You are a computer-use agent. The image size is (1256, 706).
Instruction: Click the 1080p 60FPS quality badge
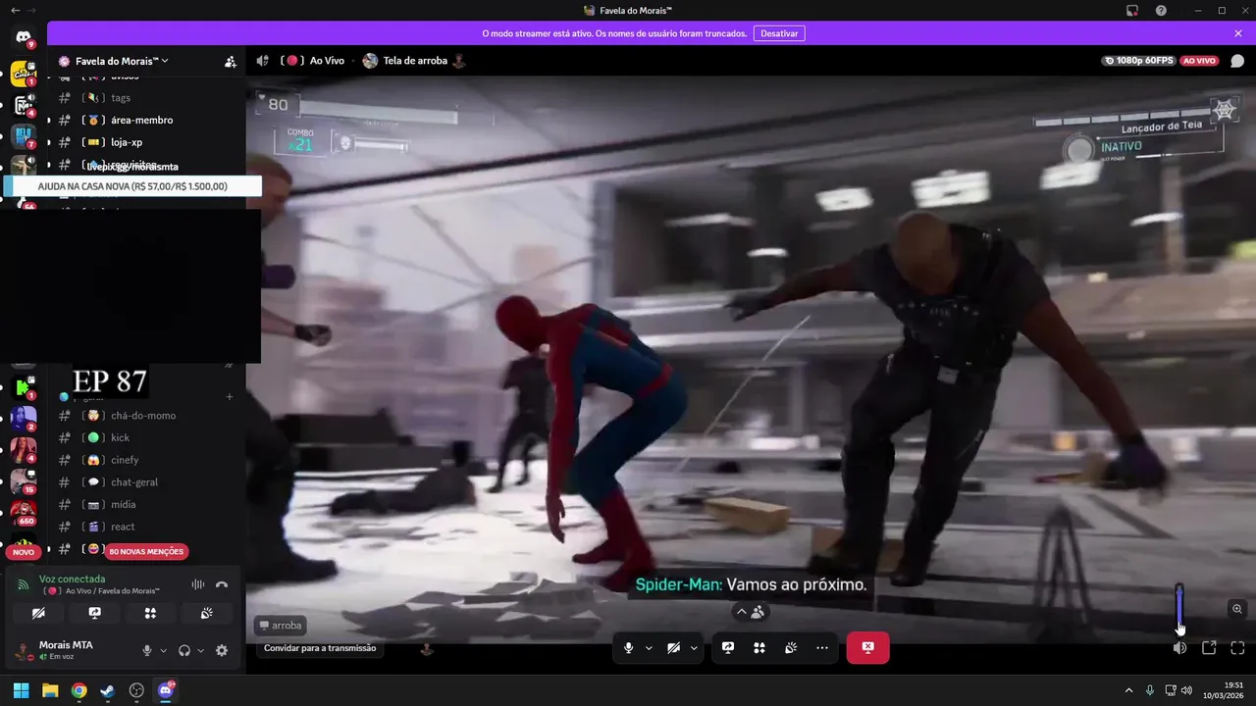pos(1139,61)
